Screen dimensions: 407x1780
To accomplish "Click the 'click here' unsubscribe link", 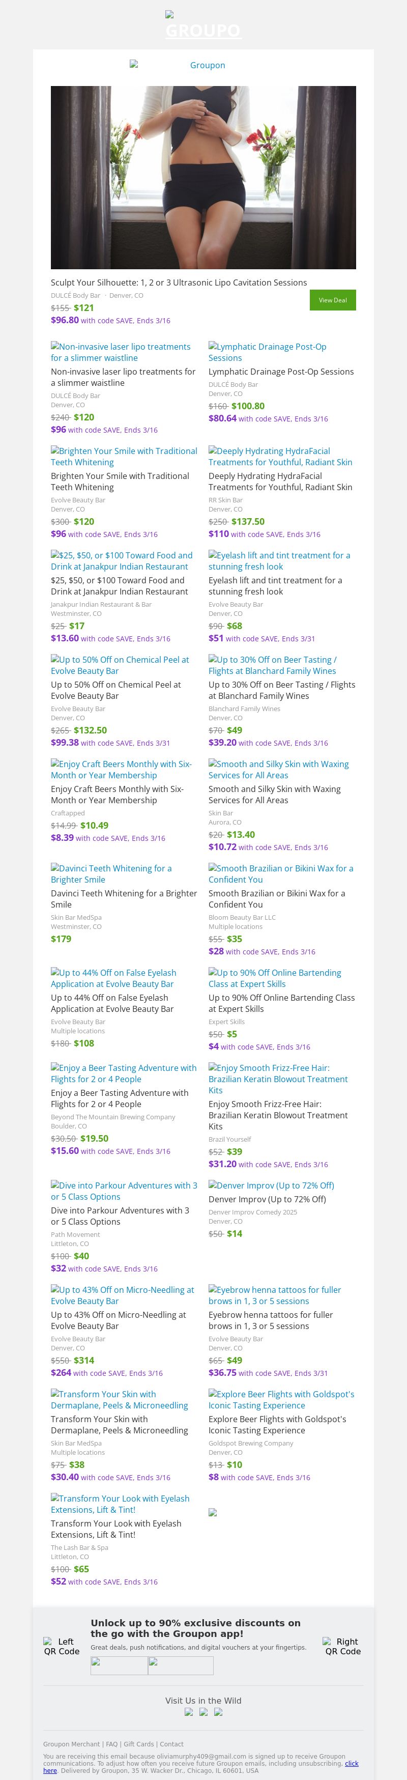I will coord(351,1763).
